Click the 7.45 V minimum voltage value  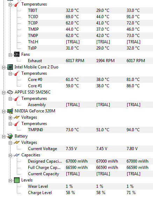tap(102, 149)
